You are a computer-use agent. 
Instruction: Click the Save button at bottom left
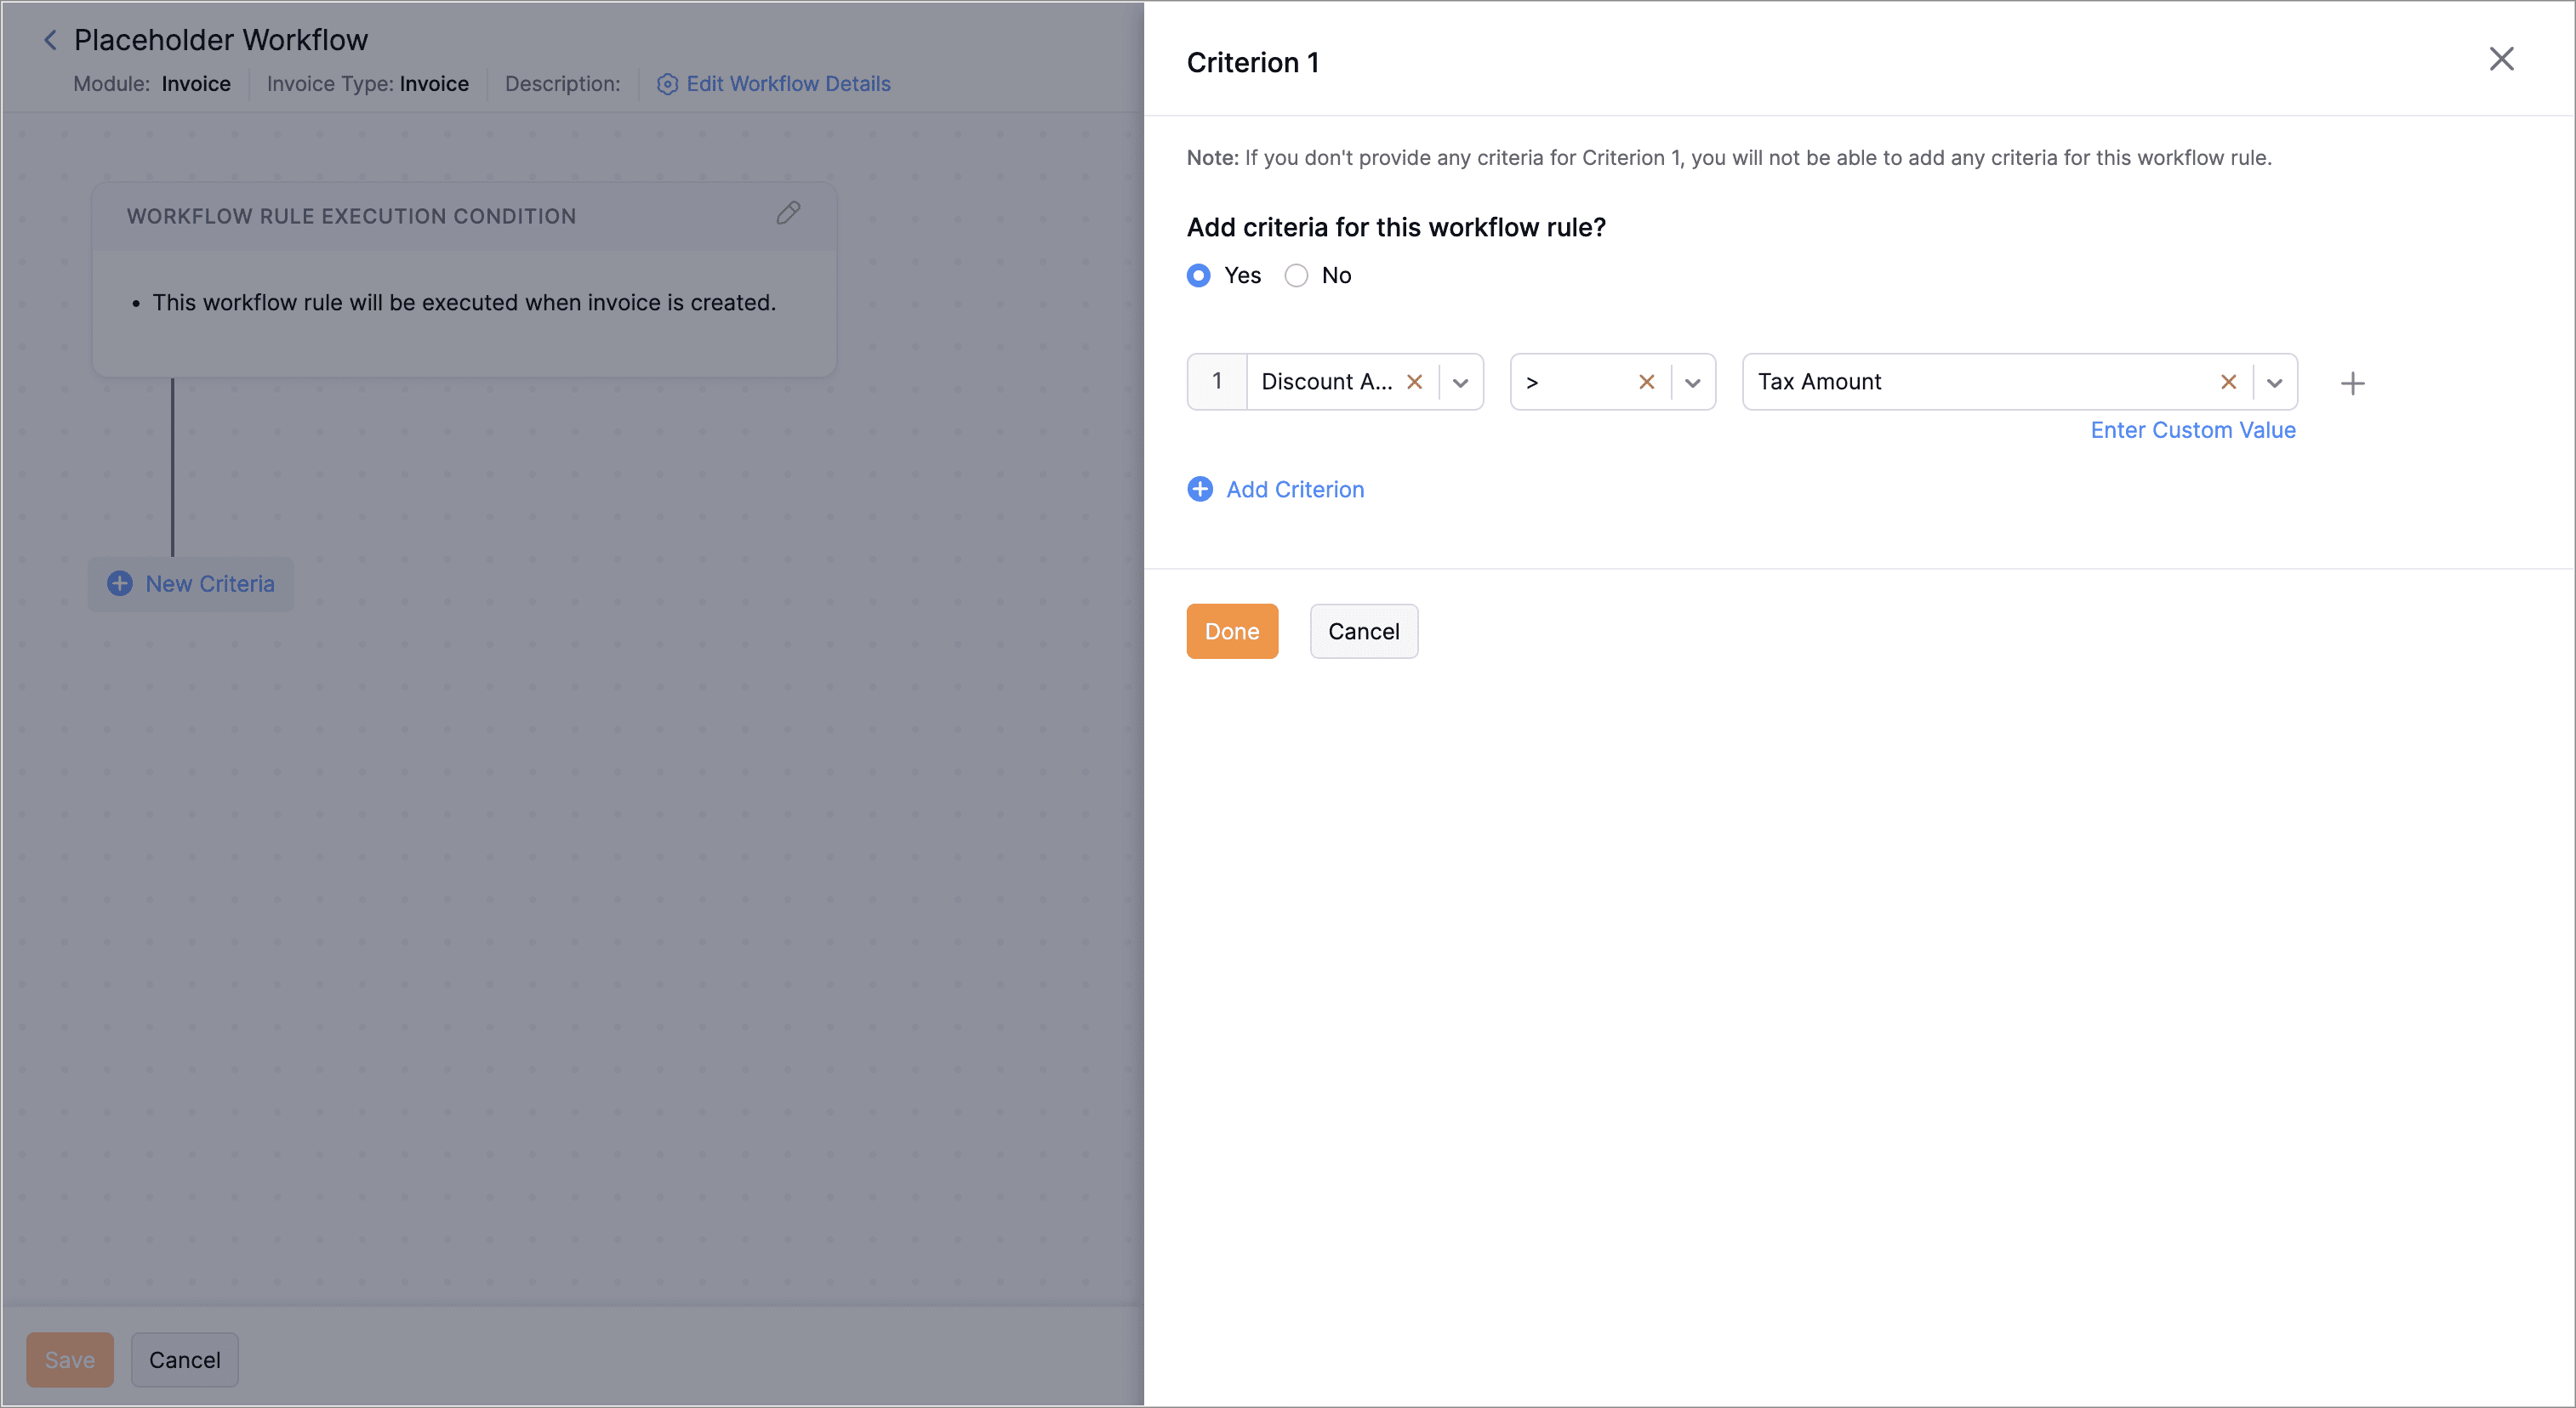(70, 1359)
